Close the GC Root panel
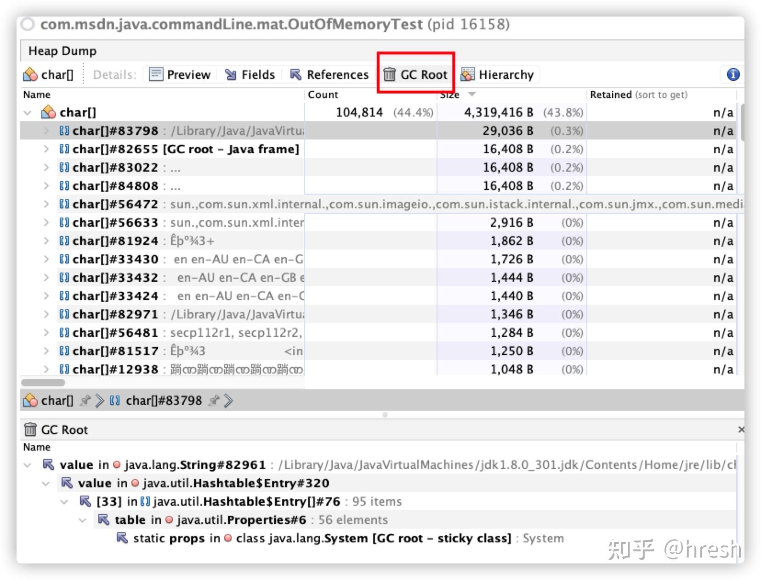The image size is (761, 580). 741,429
